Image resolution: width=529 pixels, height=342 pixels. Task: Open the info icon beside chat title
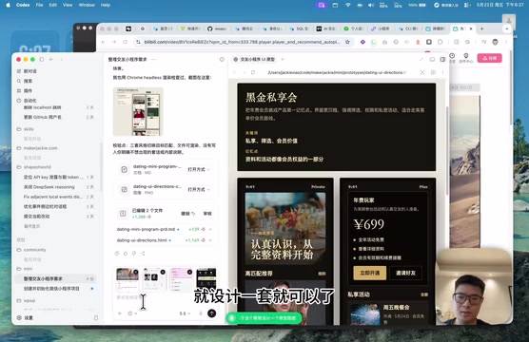(x=222, y=59)
